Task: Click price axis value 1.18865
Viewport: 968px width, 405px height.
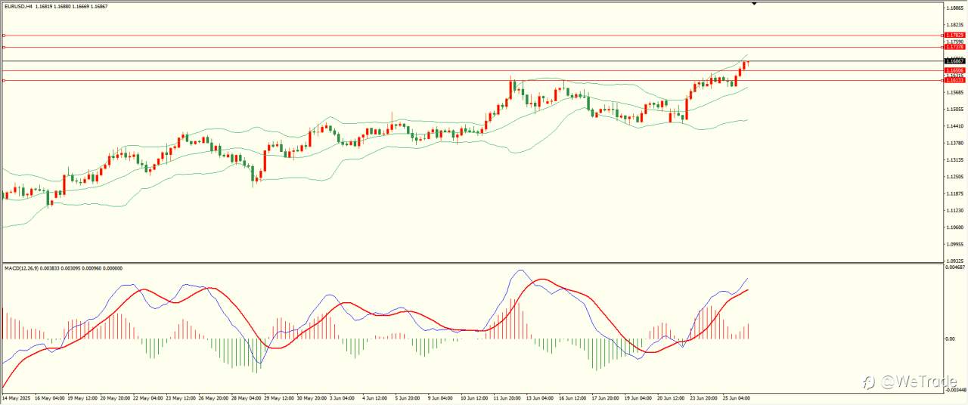Action: point(954,8)
